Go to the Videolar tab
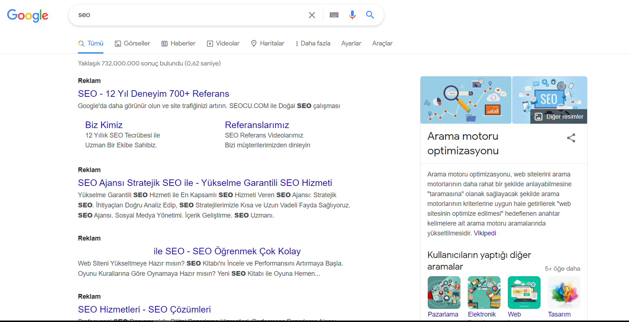Screen dimensions: 629x322 pos(223,43)
